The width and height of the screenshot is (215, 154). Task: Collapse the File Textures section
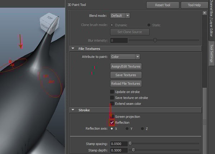73,48
